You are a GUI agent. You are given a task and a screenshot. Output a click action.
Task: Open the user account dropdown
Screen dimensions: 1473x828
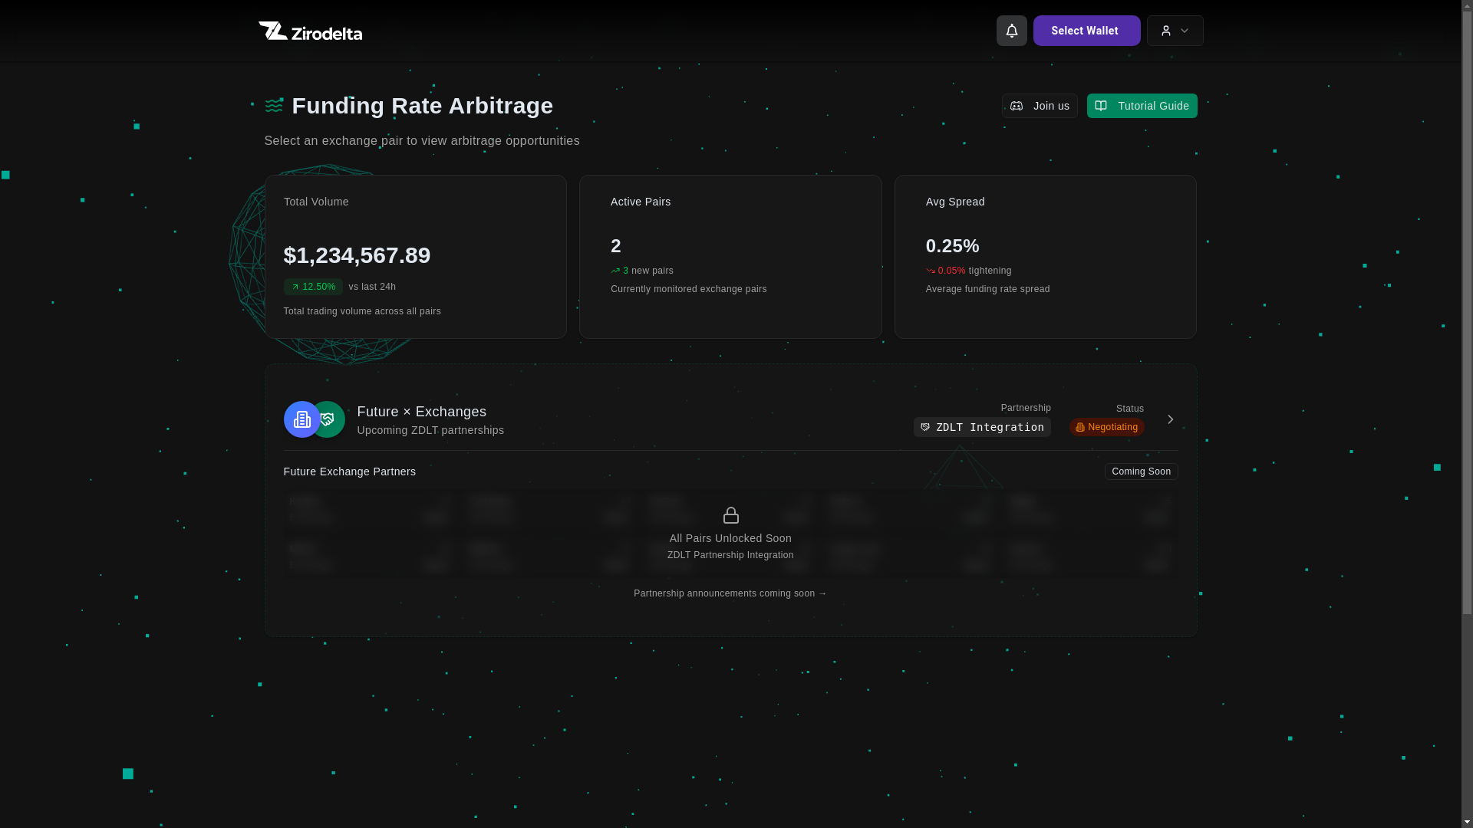(x=1175, y=31)
